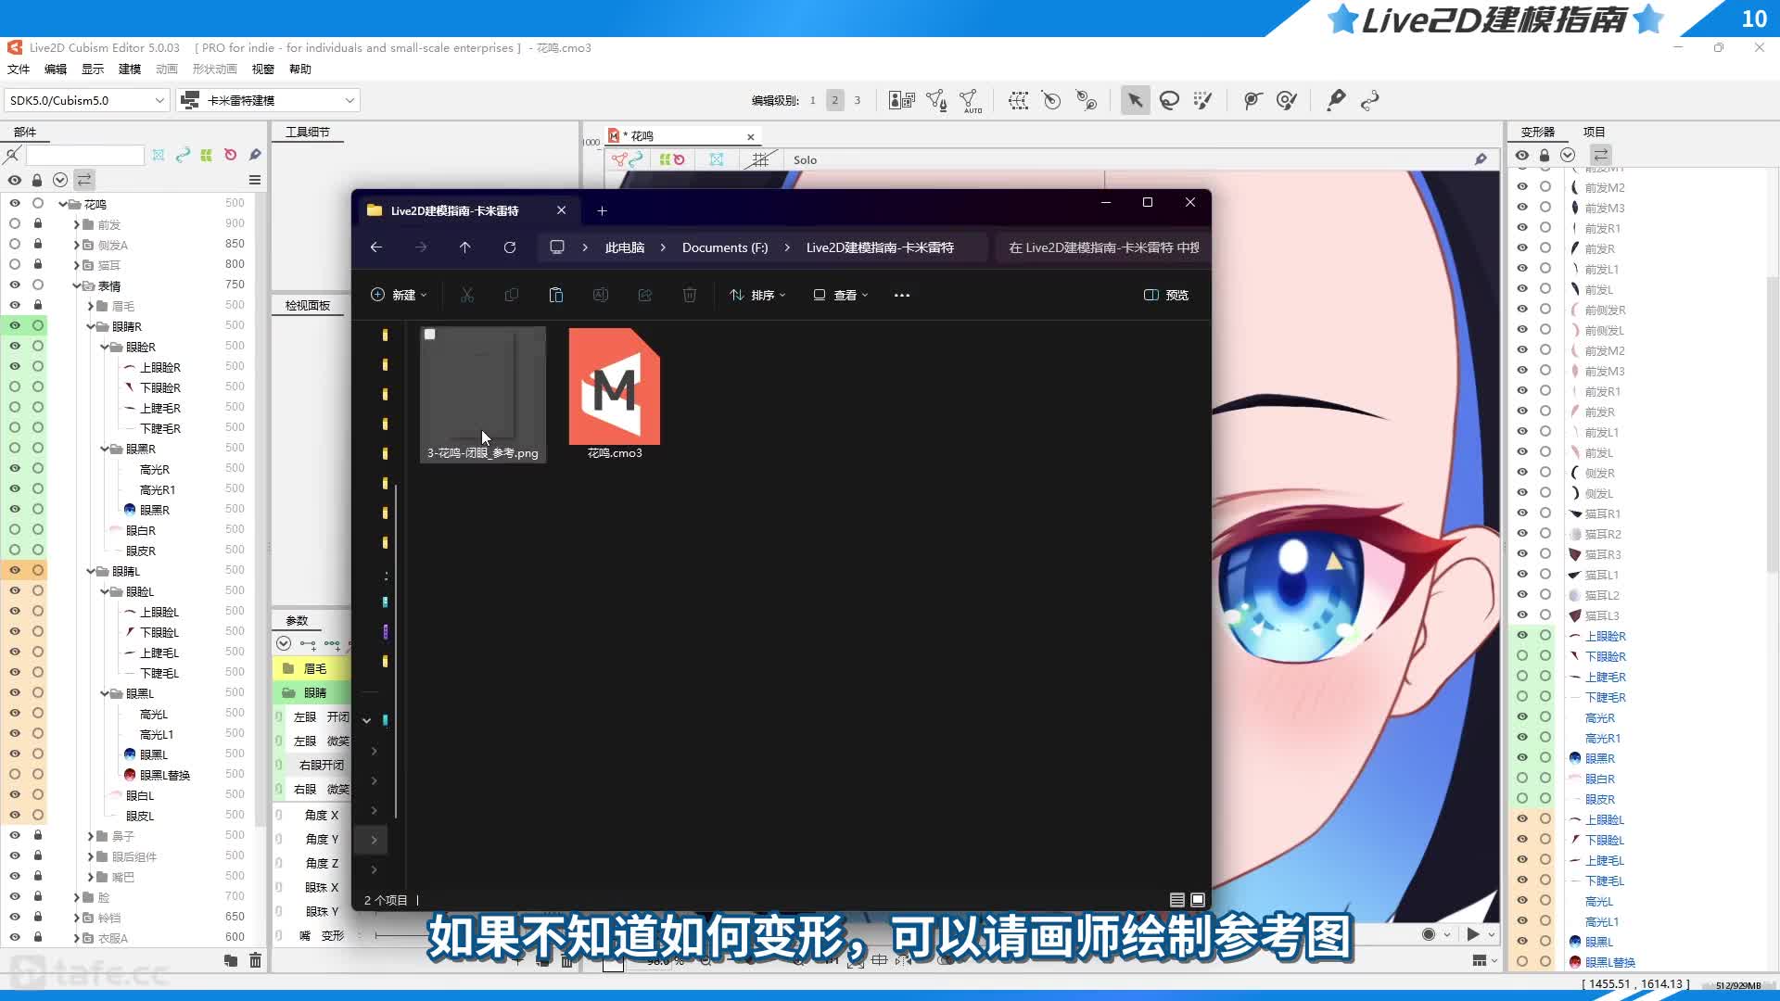Switch to the 项目 tab
This screenshot has height=1001, width=1780.
tap(1594, 132)
